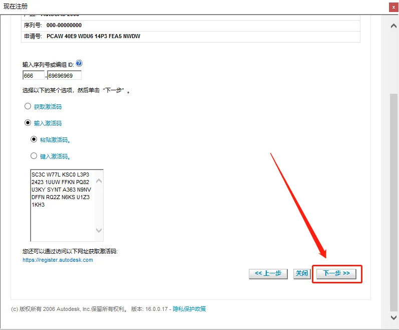399x330 pixels.
Task: Click the 粘贴激活码 label text
Action: (55, 140)
